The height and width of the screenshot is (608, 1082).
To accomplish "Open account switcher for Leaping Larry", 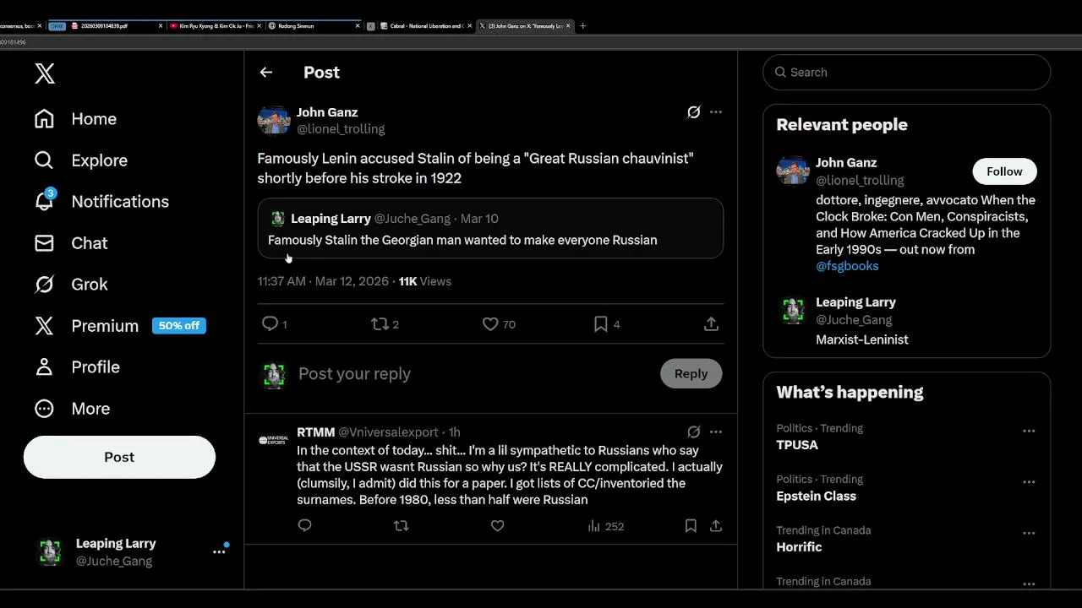I will (134, 551).
